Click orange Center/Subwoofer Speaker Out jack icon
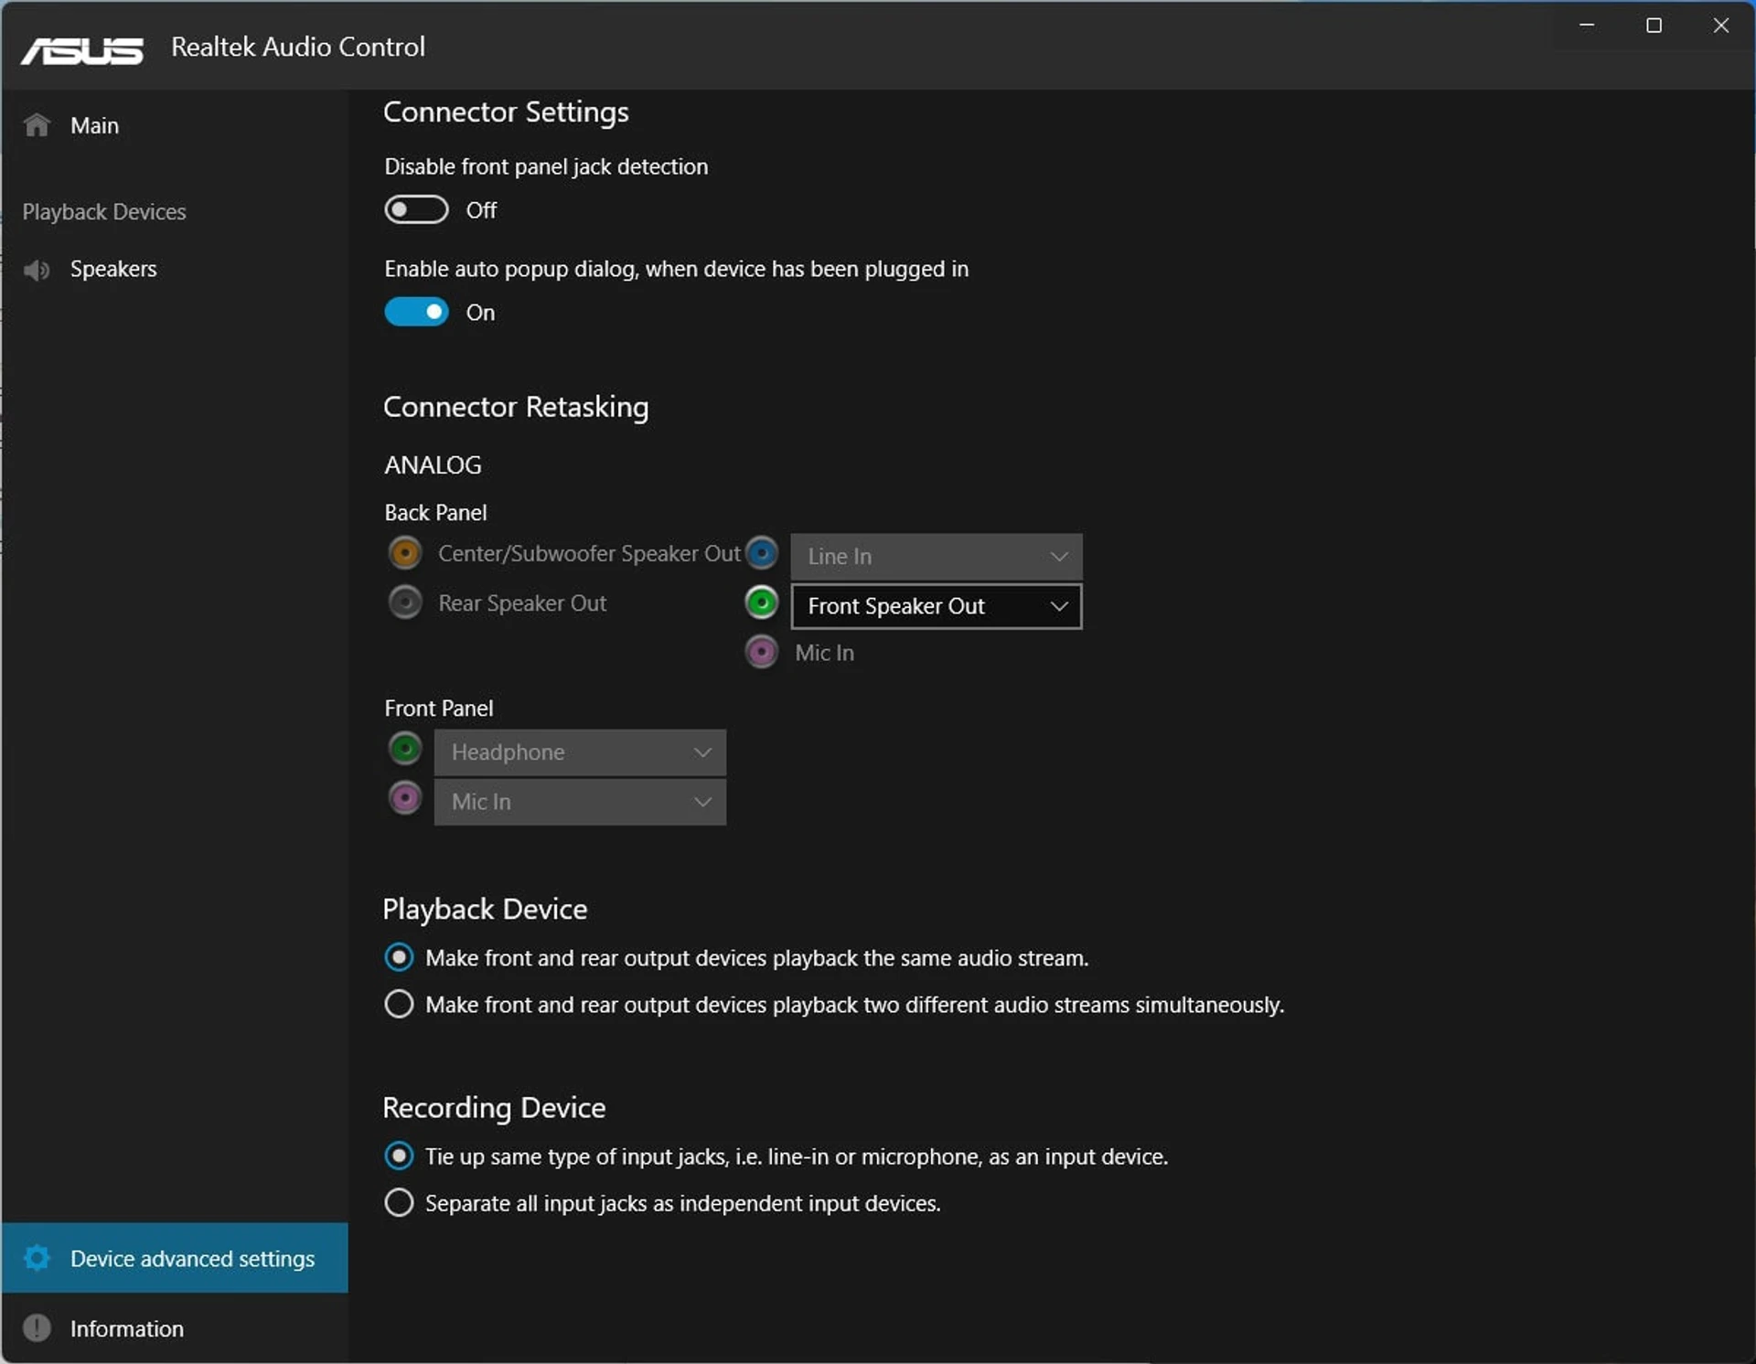Viewport: 1756px width, 1364px height. [x=405, y=553]
